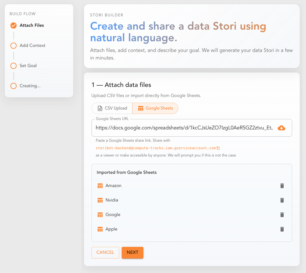Click the trash icon beside Google
Viewport: 306px width, 273px height.
tap(282, 214)
